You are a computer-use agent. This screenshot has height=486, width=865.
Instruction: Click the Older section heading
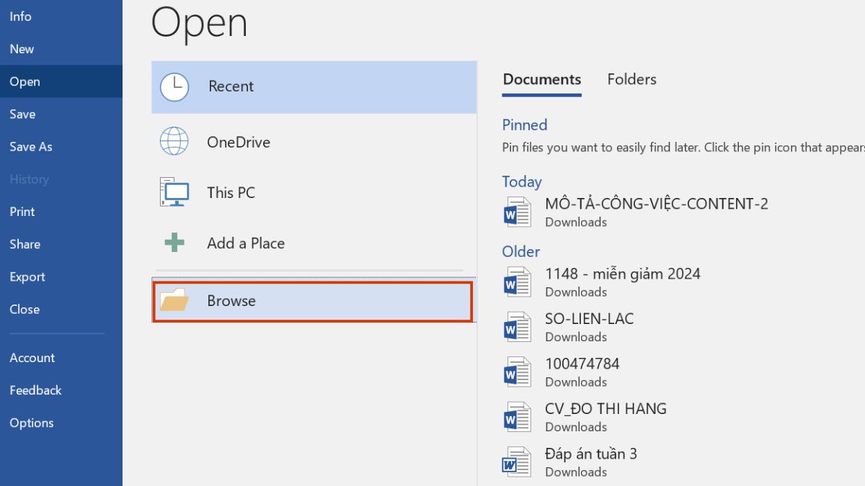[521, 251]
